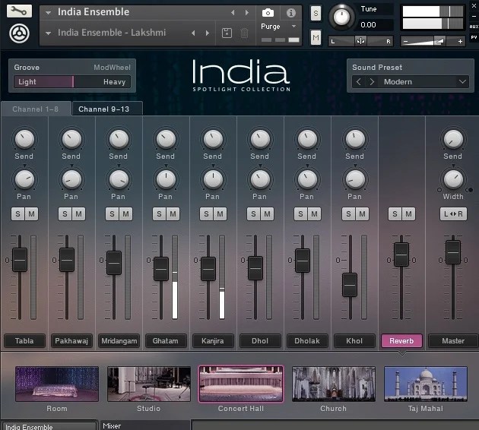Image resolution: width=479 pixels, height=430 pixels.
Task: Click the circular NI logo icon
Action: (x=19, y=33)
